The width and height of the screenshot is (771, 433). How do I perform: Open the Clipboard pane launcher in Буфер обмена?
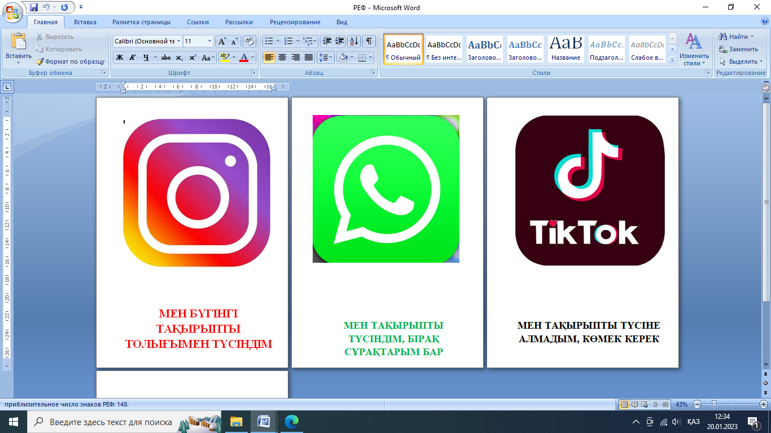(x=103, y=73)
